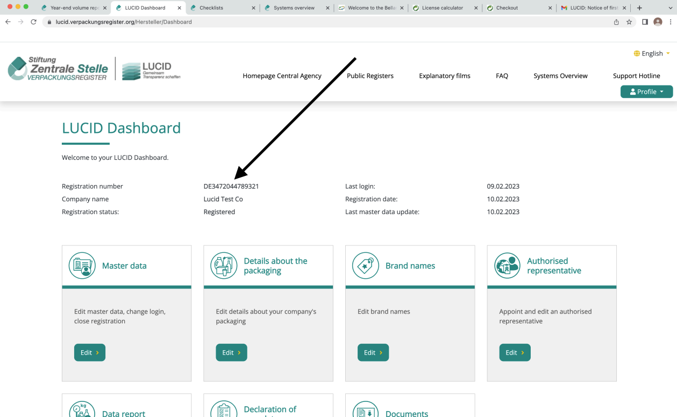Open the Support Hotline link
The image size is (677, 417).
(x=637, y=76)
